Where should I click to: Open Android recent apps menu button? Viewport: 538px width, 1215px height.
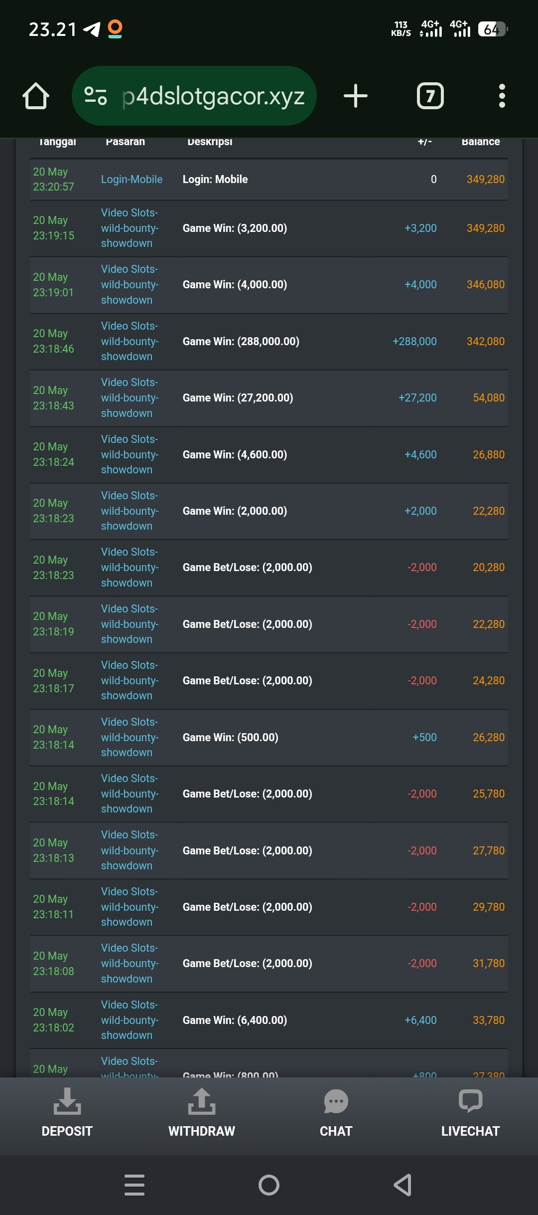[x=134, y=1185]
